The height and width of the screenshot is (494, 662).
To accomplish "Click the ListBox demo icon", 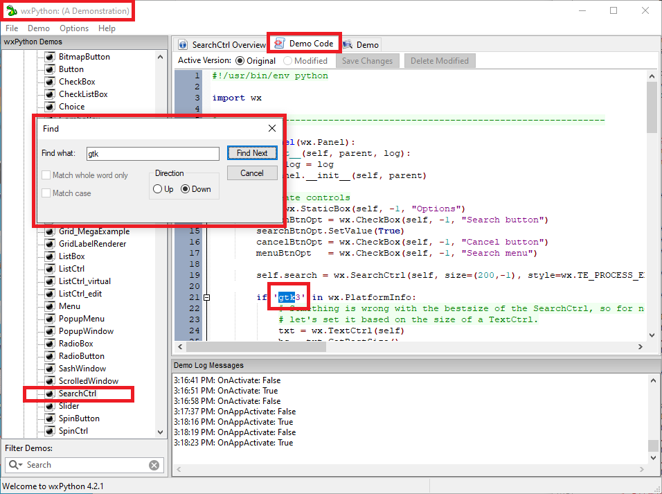I will click(x=50, y=256).
